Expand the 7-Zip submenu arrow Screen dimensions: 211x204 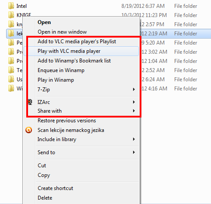[x=134, y=90]
